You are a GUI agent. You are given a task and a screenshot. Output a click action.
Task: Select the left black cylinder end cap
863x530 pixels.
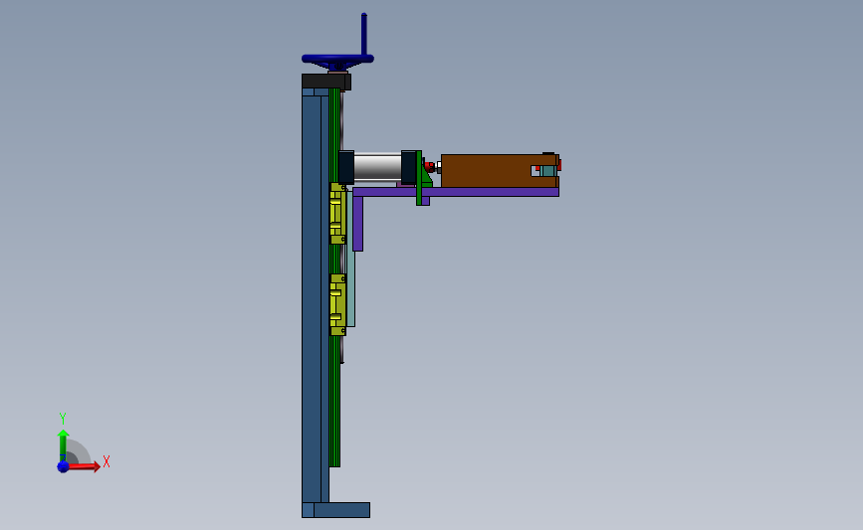[x=346, y=167]
